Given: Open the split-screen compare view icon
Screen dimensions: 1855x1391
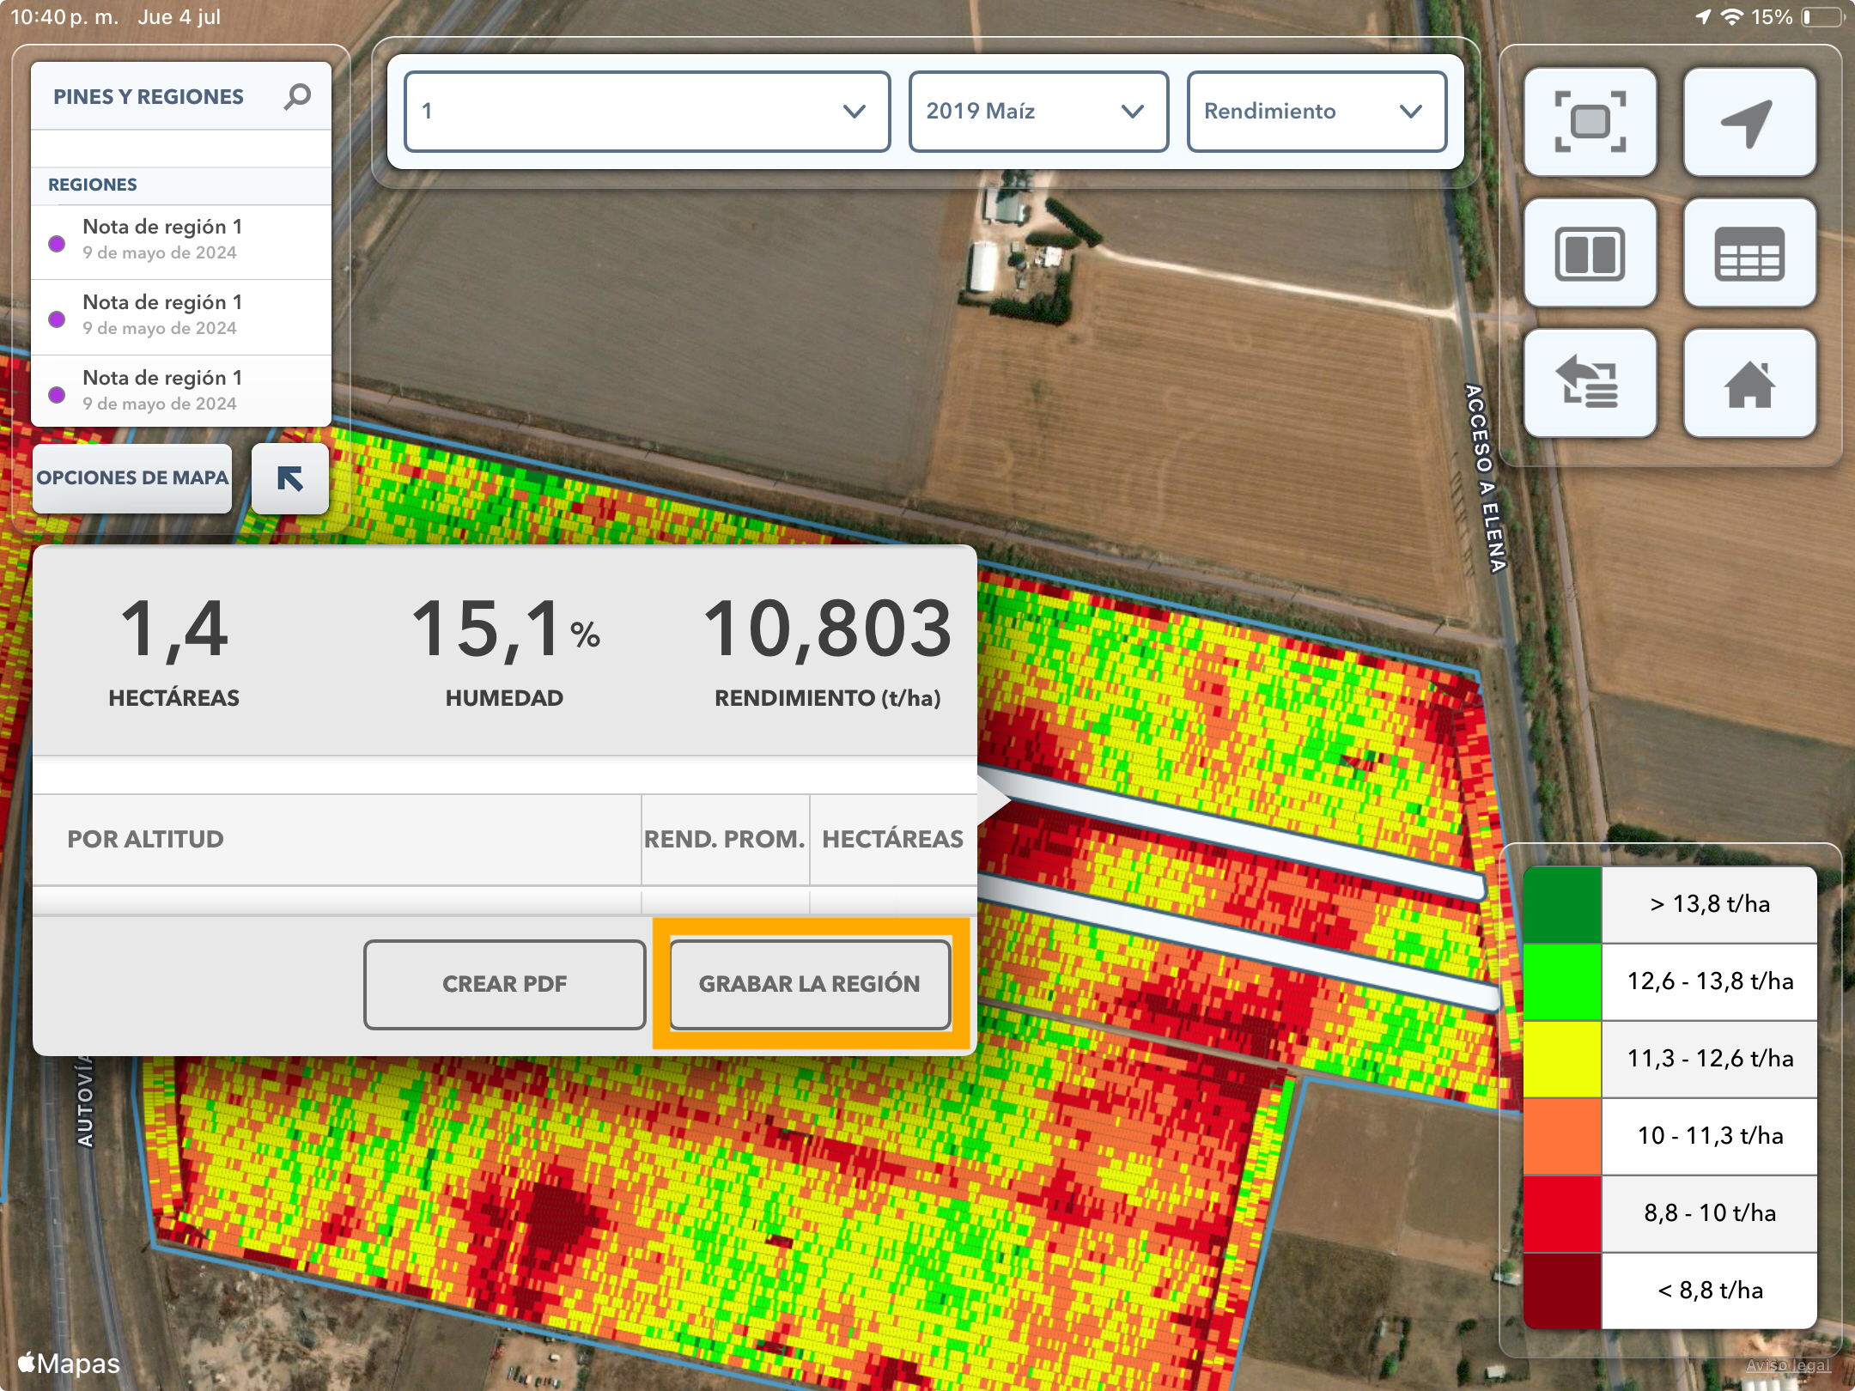Looking at the screenshot, I should 1590,253.
